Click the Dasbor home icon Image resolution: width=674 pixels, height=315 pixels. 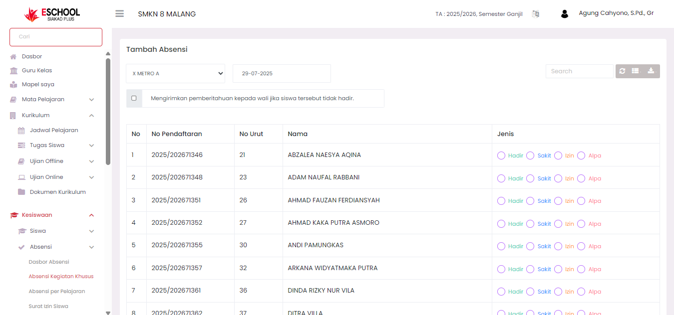[x=13, y=57]
